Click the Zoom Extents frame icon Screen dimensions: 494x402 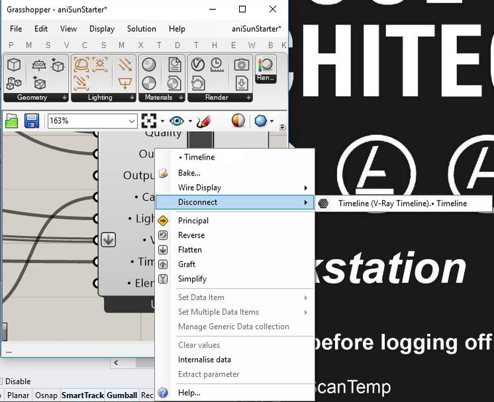point(149,121)
